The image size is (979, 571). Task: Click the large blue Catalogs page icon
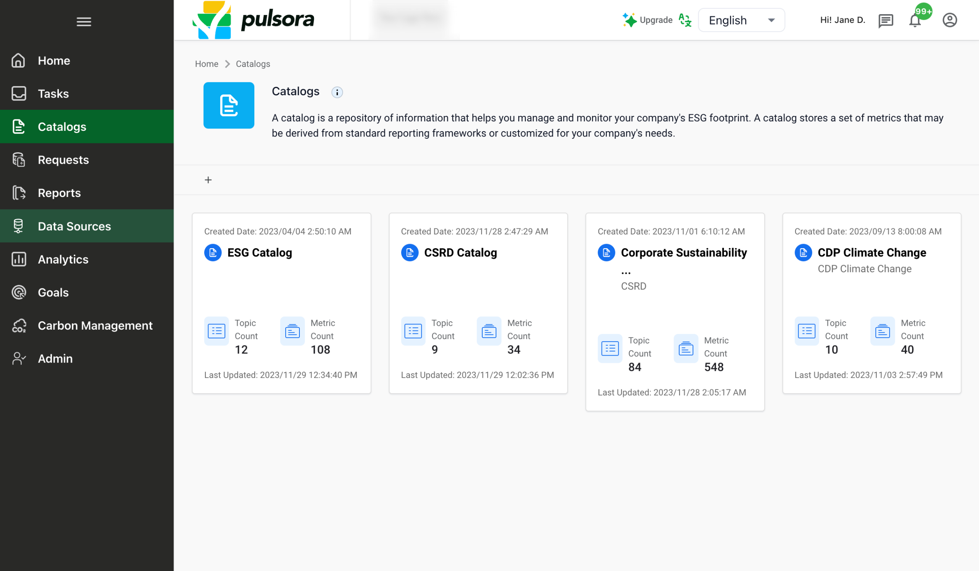(x=229, y=105)
